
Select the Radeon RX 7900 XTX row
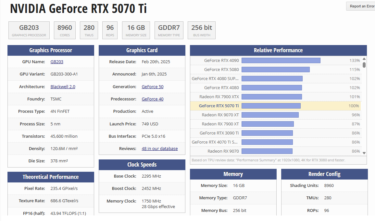coord(276,97)
